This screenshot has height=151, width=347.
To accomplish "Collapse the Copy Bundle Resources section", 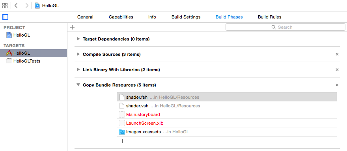I will pyautogui.click(x=78, y=85).
